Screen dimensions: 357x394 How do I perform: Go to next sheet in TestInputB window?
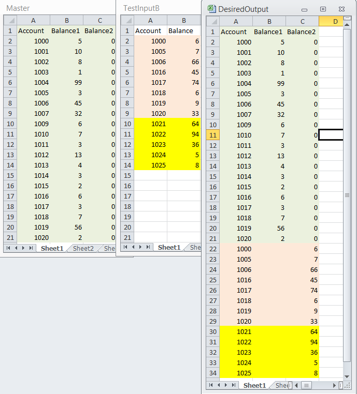coord(140,247)
